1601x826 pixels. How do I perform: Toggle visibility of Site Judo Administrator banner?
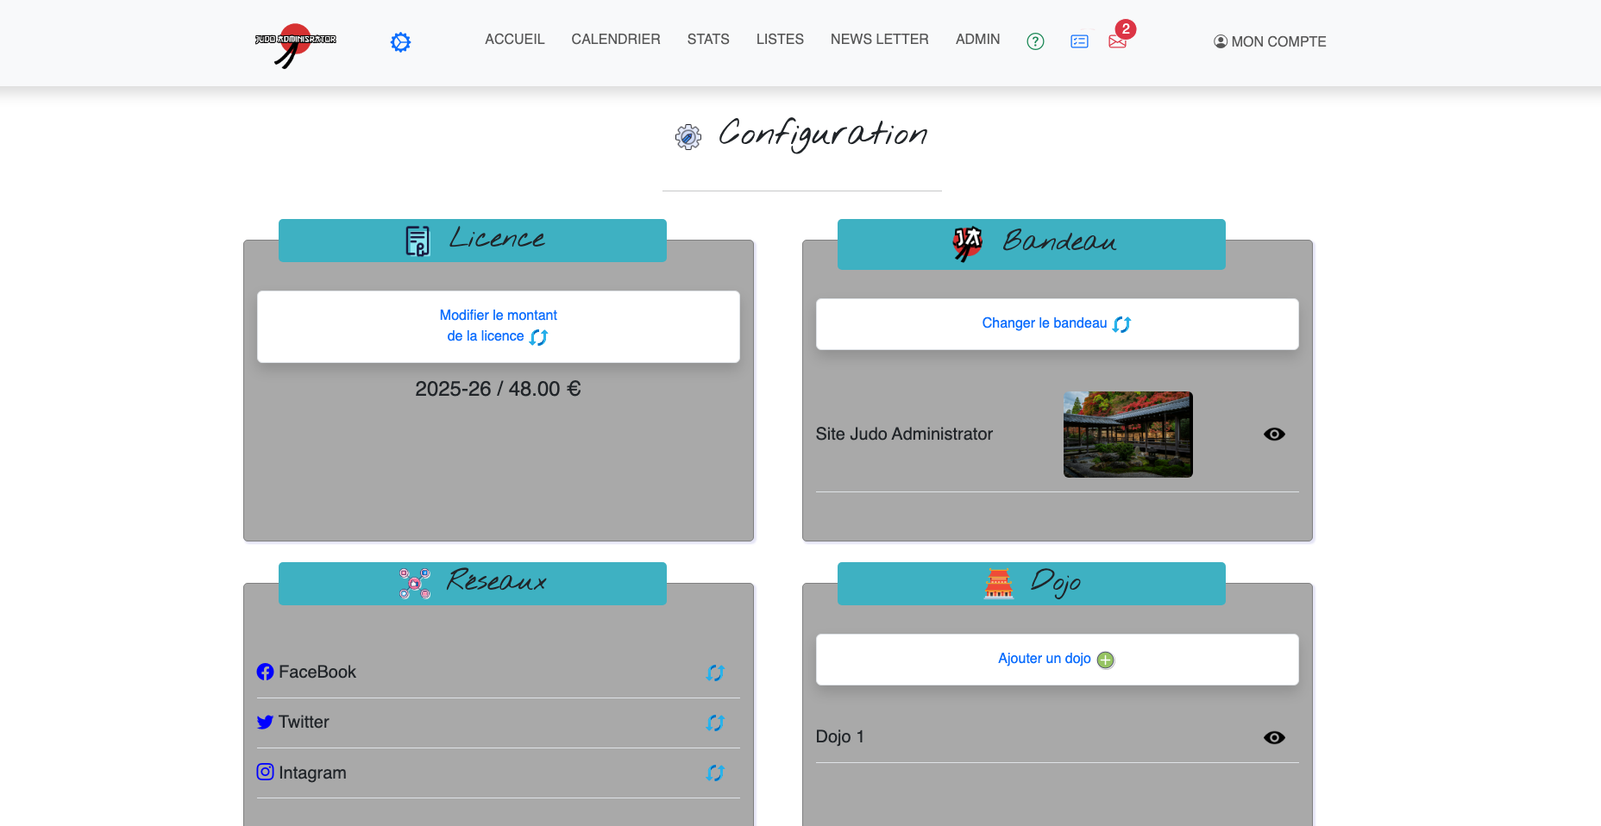[x=1273, y=435]
